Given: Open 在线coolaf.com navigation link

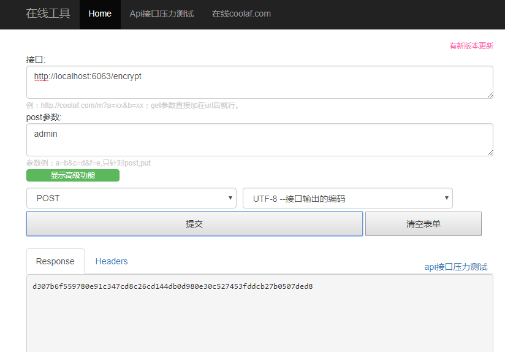Looking at the screenshot, I should click(x=241, y=14).
